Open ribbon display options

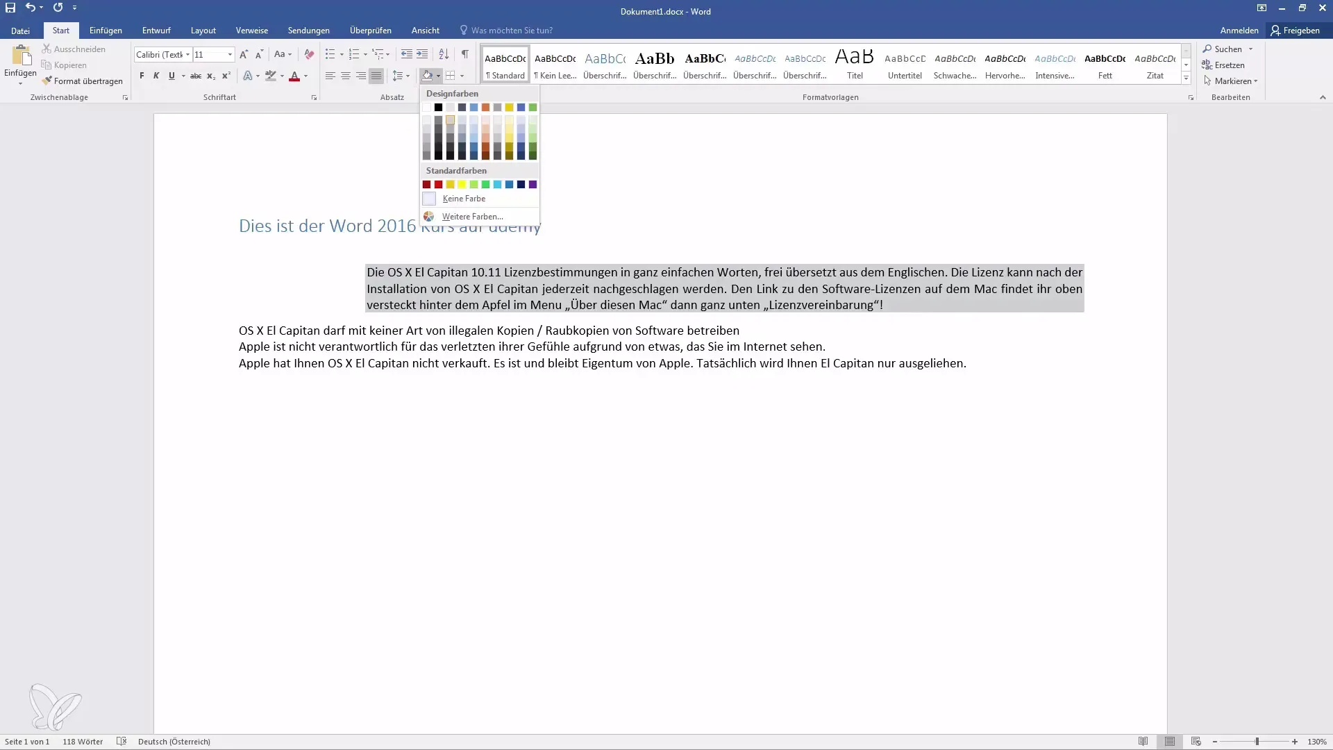pos(1261,8)
